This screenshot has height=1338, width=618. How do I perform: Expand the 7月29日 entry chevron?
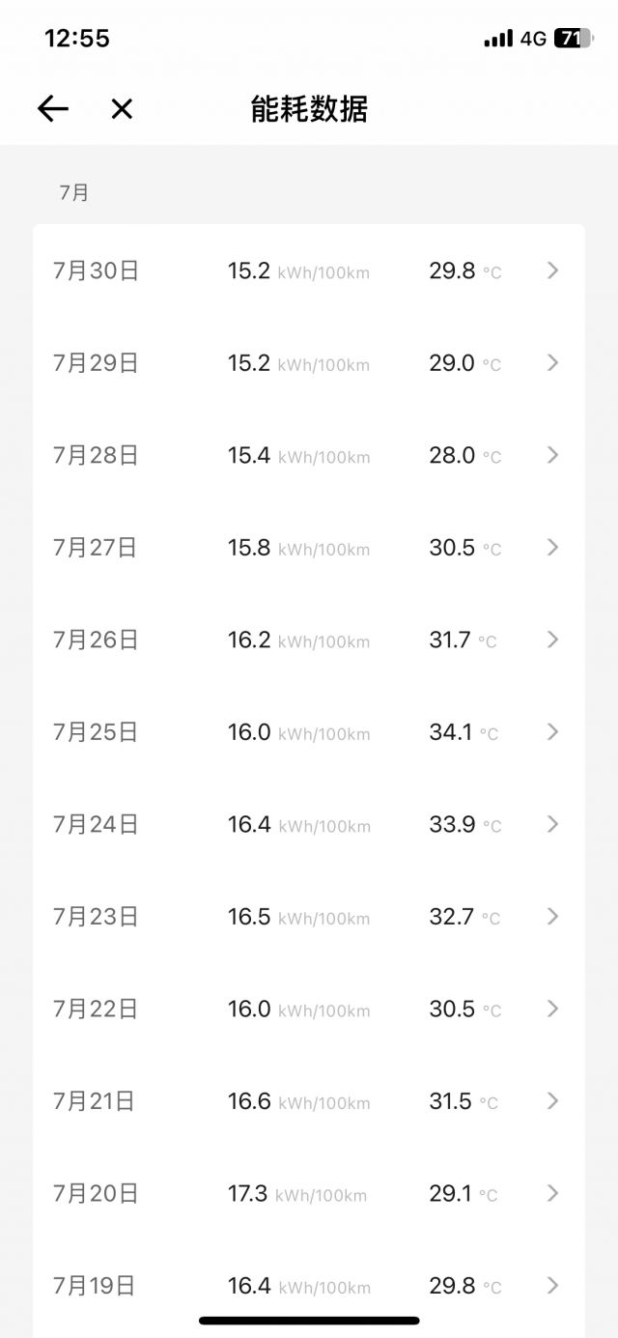coord(552,362)
